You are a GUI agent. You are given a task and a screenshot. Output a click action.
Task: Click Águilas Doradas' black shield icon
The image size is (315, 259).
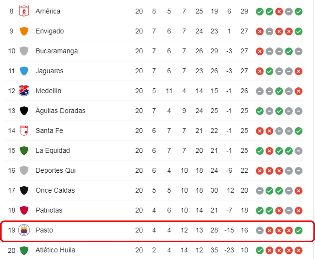click(x=24, y=111)
